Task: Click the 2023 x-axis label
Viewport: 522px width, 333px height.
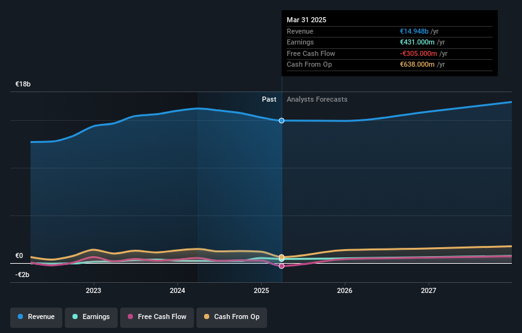Action: (93, 290)
